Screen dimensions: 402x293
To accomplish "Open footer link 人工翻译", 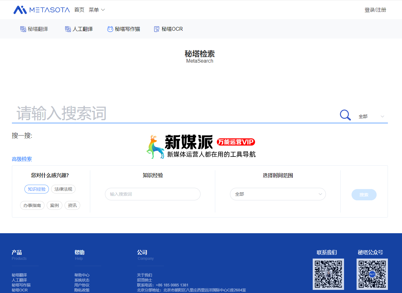I will [x=19, y=280].
